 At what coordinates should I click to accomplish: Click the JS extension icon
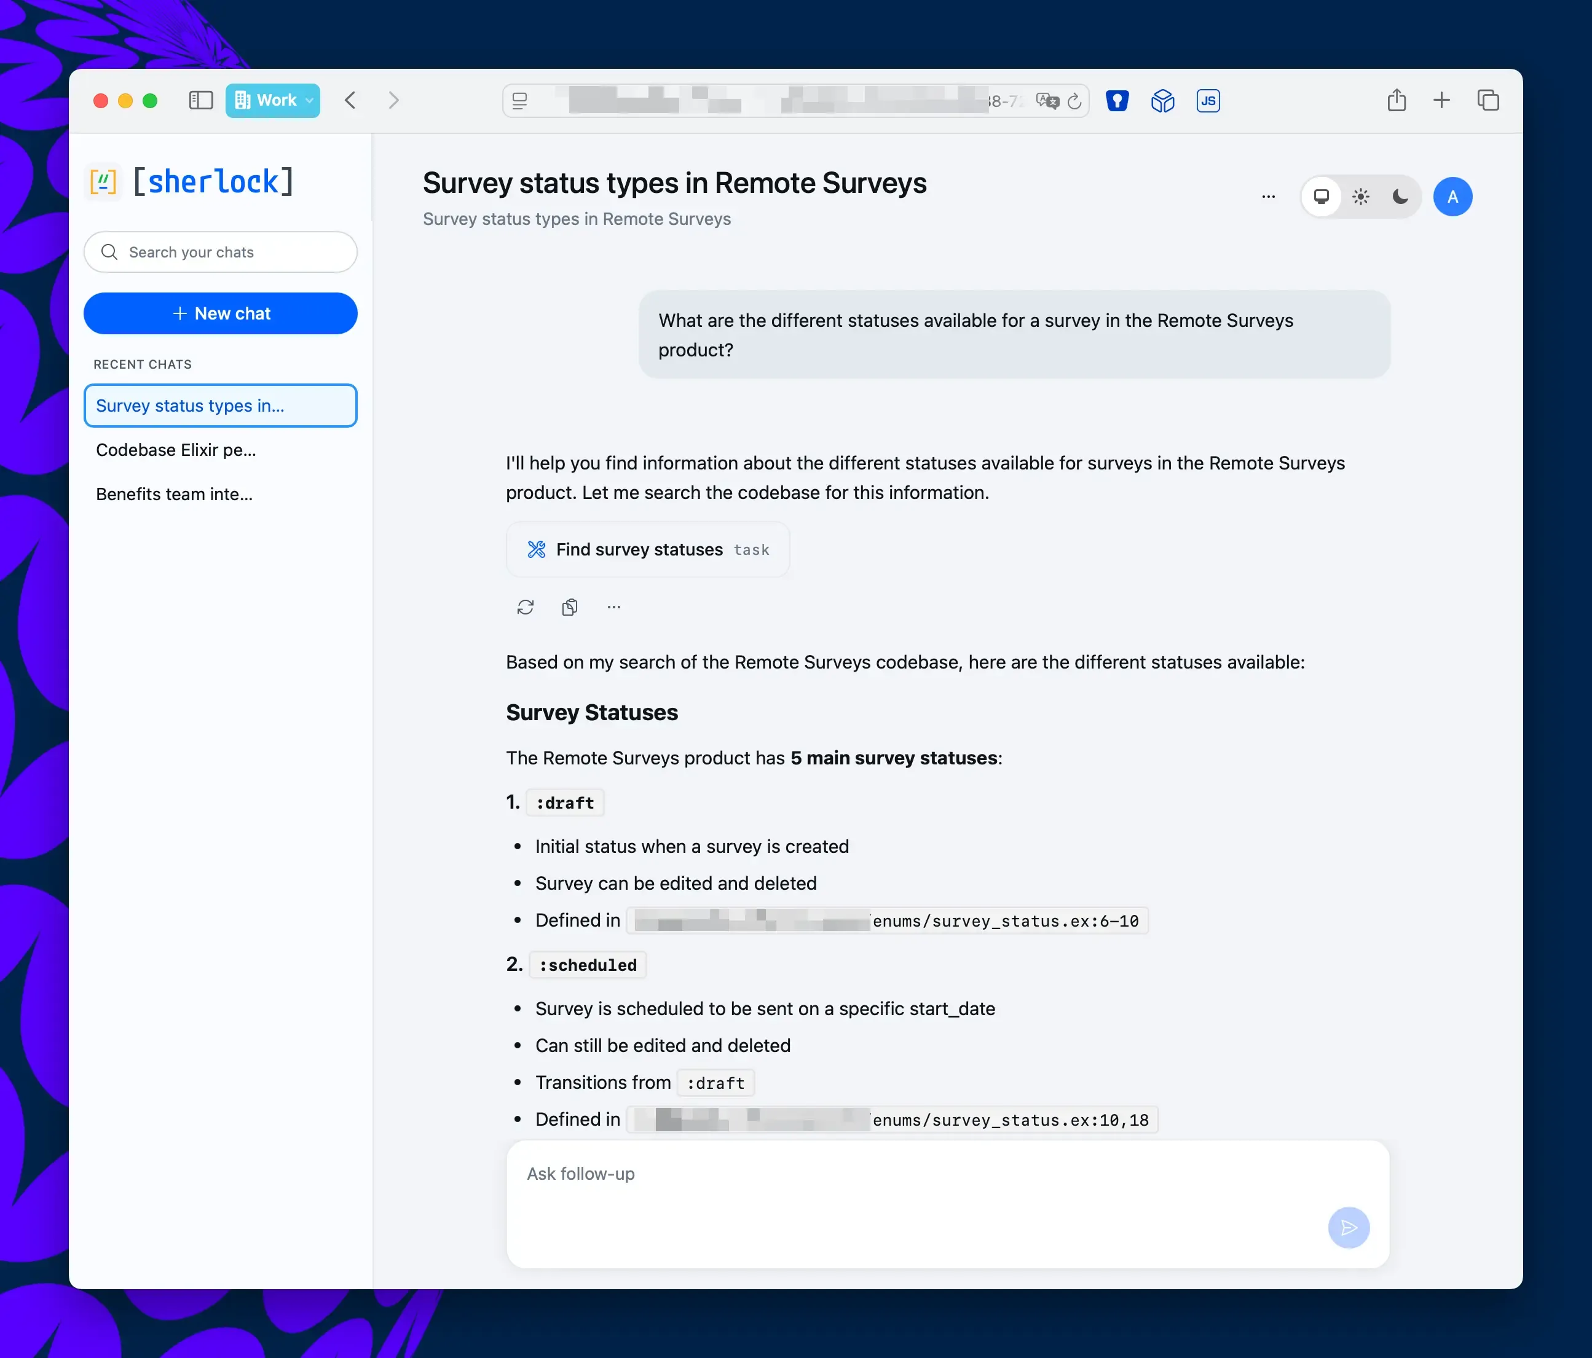coord(1207,101)
